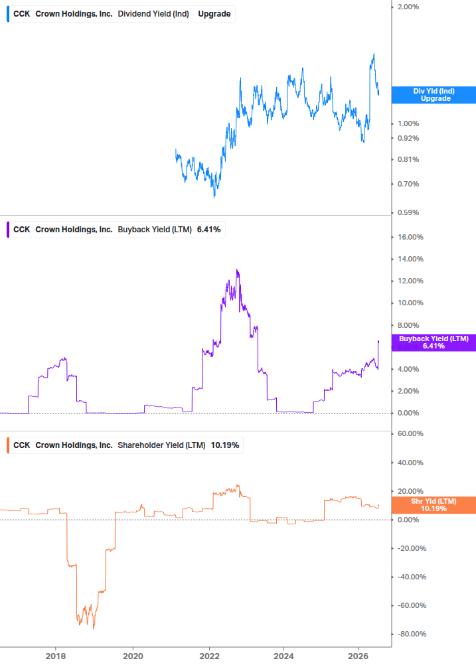Image resolution: width=476 pixels, height=667 pixels.
Task: Click the 2.00% axis label in buyback pane
Action: 408,392
